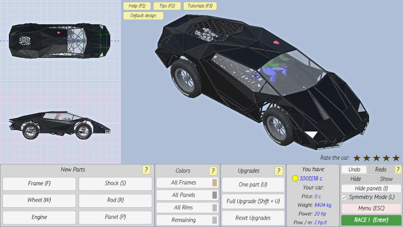
Task: Click the Hide panels (I) toggle button
Action: [x=371, y=189]
